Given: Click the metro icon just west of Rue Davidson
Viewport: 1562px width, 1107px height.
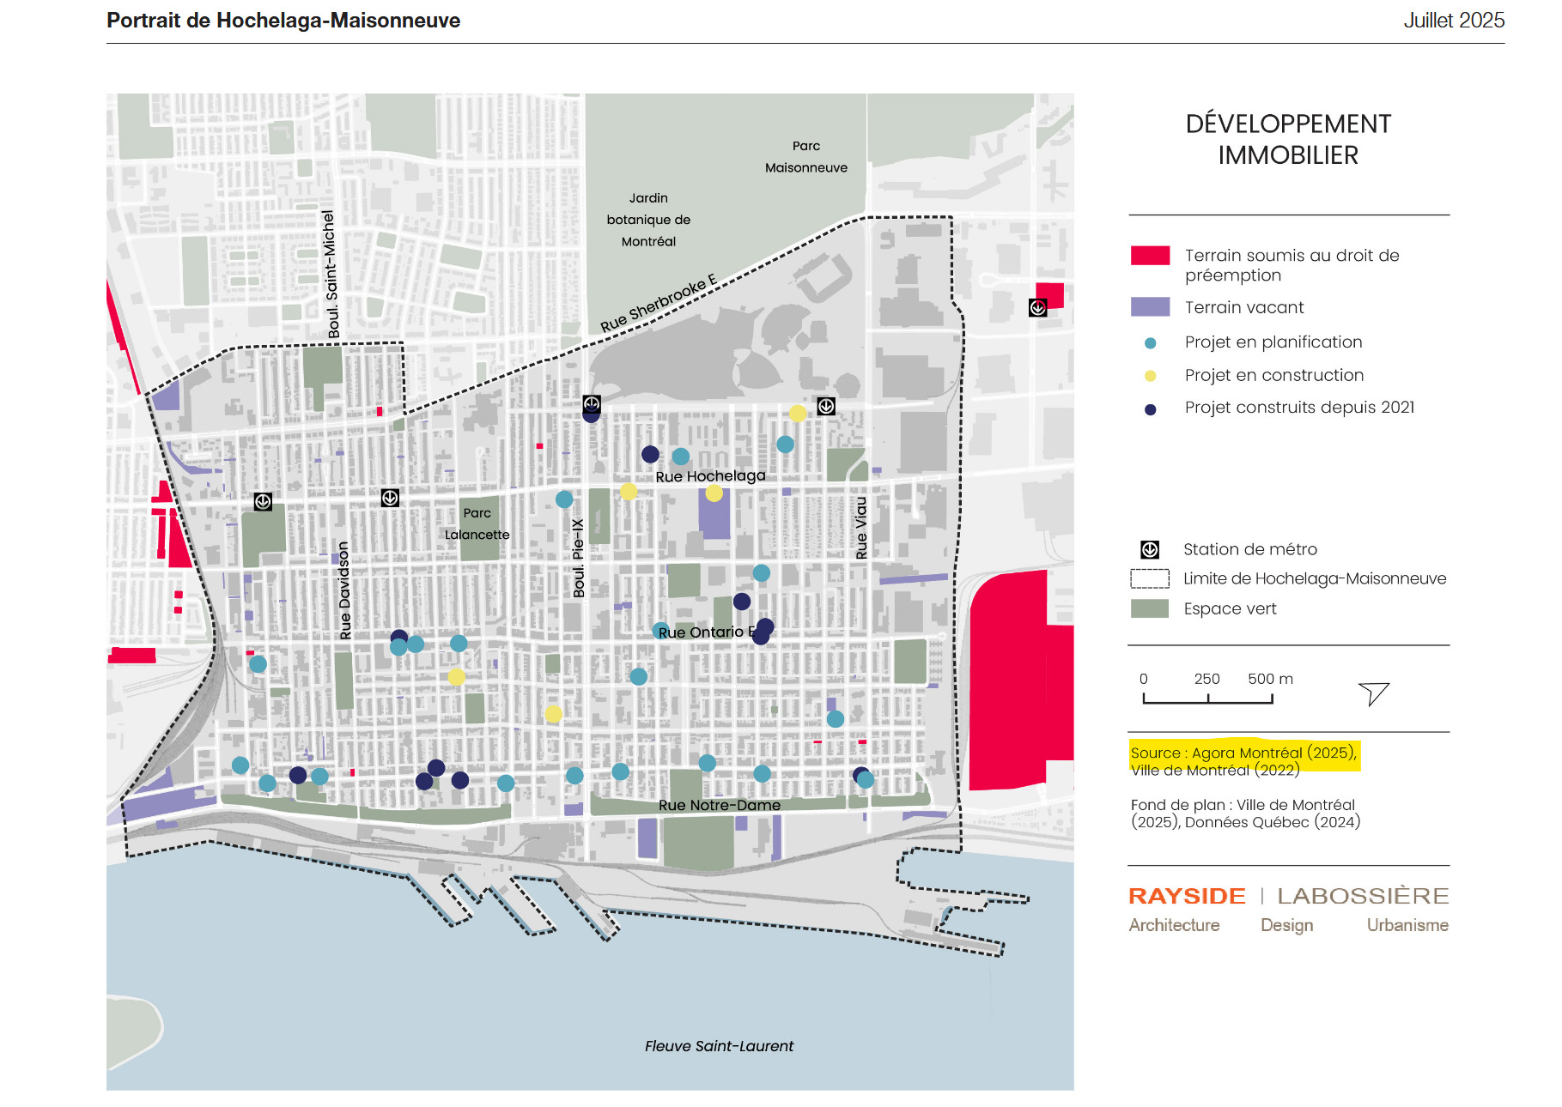Looking at the screenshot, I should (x=263, y=501).
